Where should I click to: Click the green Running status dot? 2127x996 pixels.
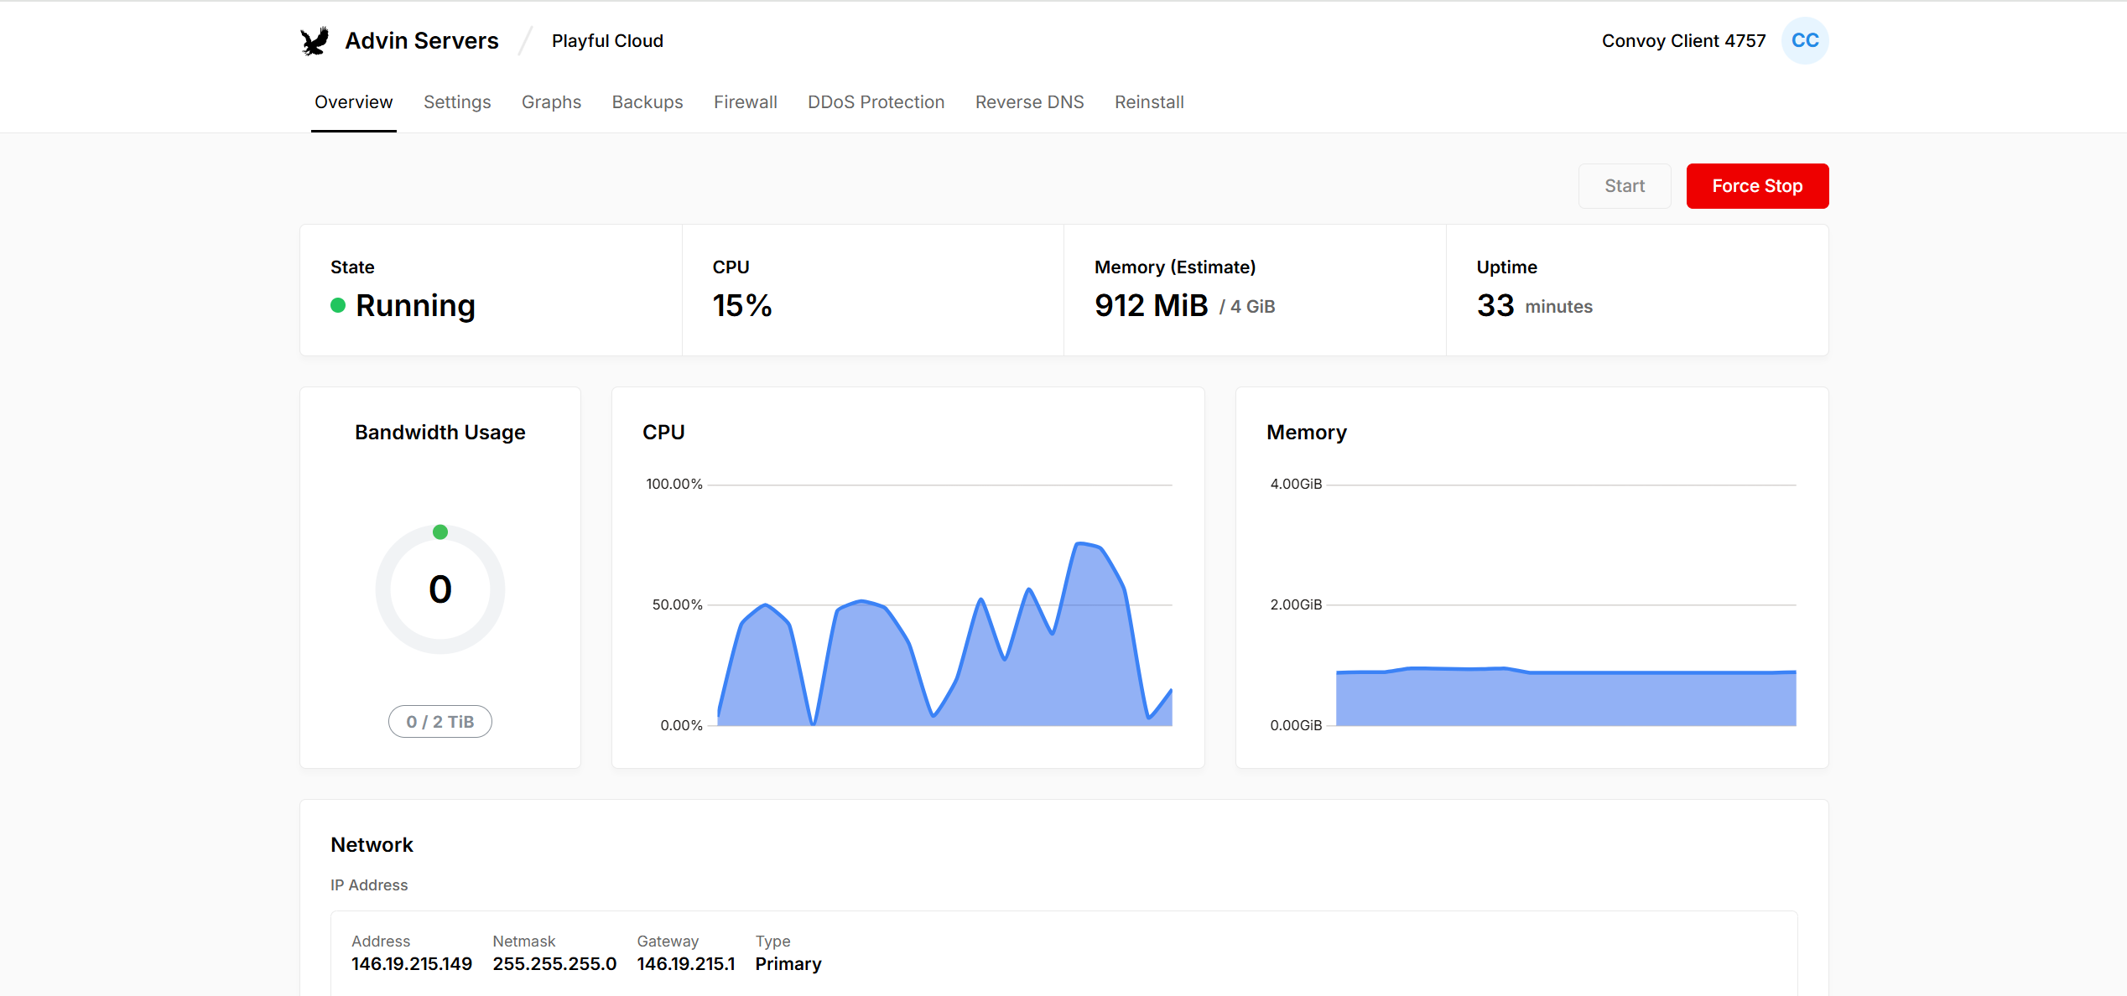(x=338, y=305)
